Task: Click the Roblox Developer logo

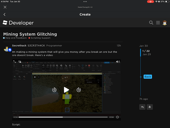Action: point(18,23)
